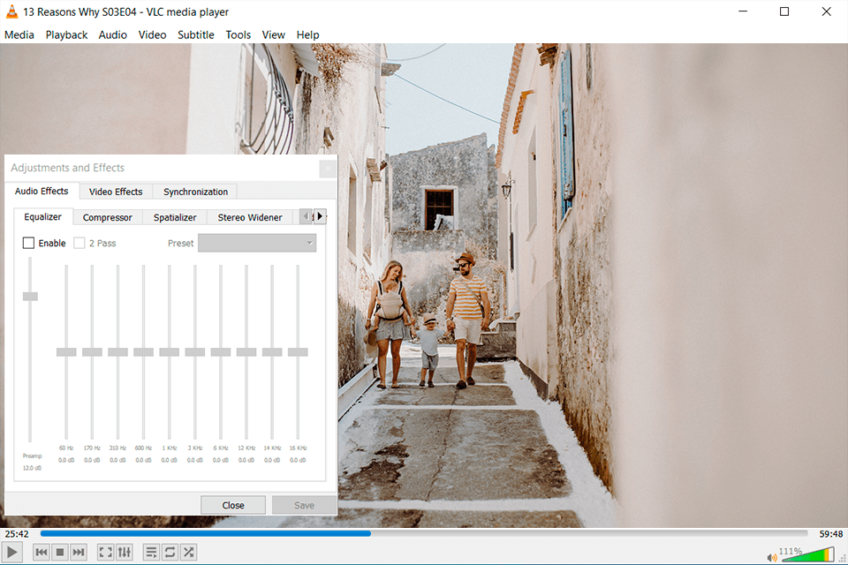Click the right arrow to reveal more effect tabs

(x=320, y=216)
